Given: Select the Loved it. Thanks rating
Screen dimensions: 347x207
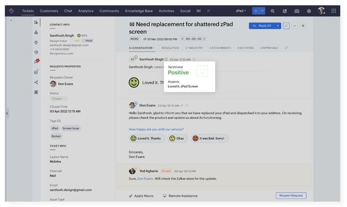Looking at the screenshot, I should pos(147,138).
